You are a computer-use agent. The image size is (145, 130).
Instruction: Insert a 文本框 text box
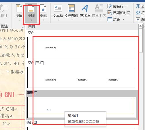point(58,8)
